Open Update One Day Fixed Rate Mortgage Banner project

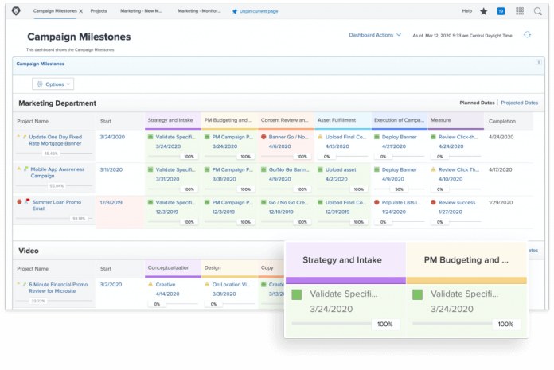click(55, 140)
